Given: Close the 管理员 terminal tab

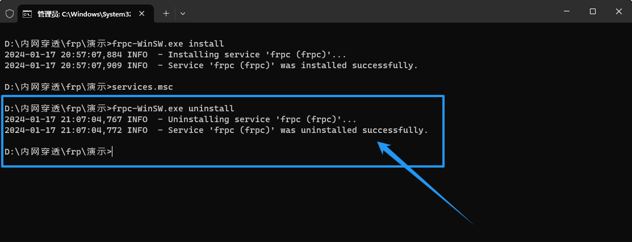Looking at the screenshot, I should tap(142, 13).
